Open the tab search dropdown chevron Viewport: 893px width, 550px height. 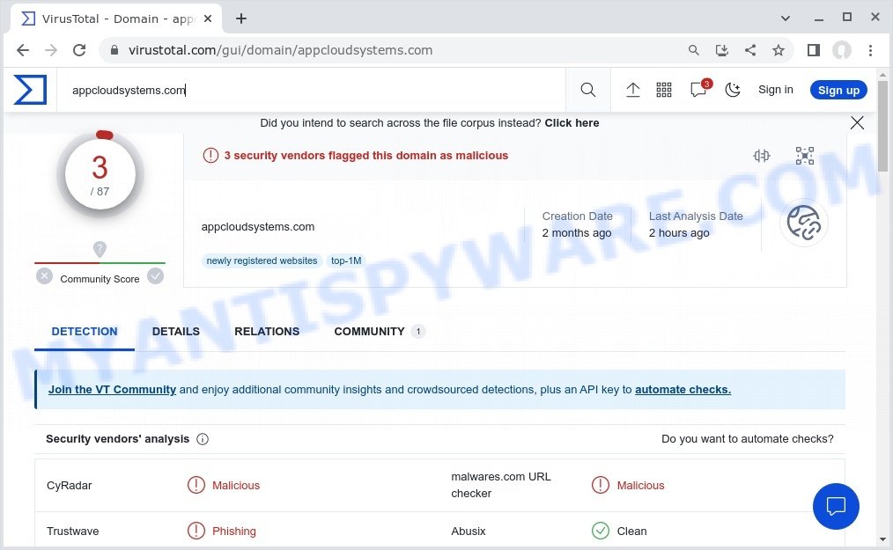pyautogui.click(x=786, y=18)
